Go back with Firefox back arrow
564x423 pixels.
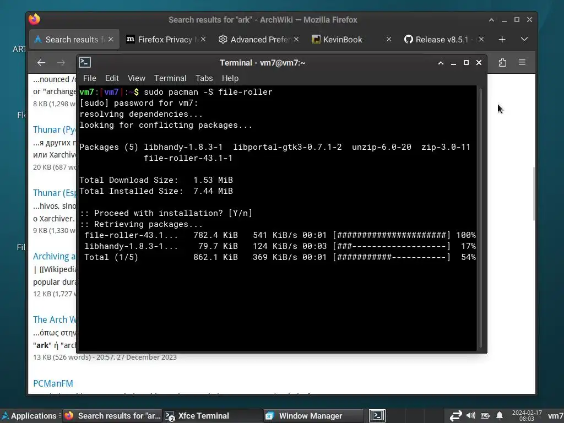pos(41,63)
